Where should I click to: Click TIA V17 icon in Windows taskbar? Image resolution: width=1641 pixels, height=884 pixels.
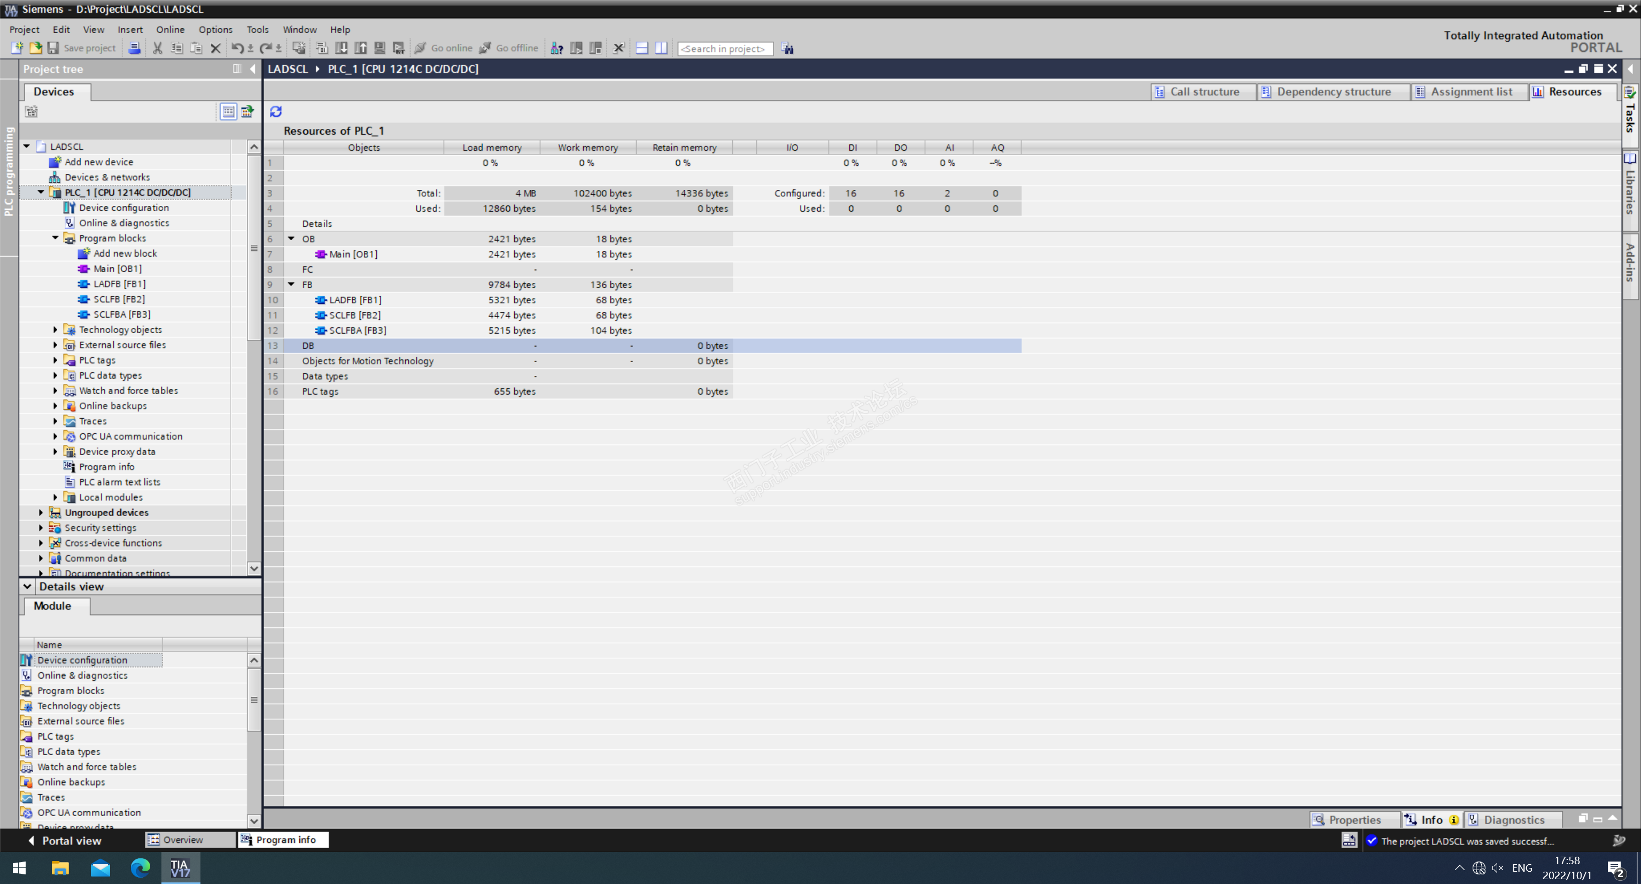coord(180,868)
